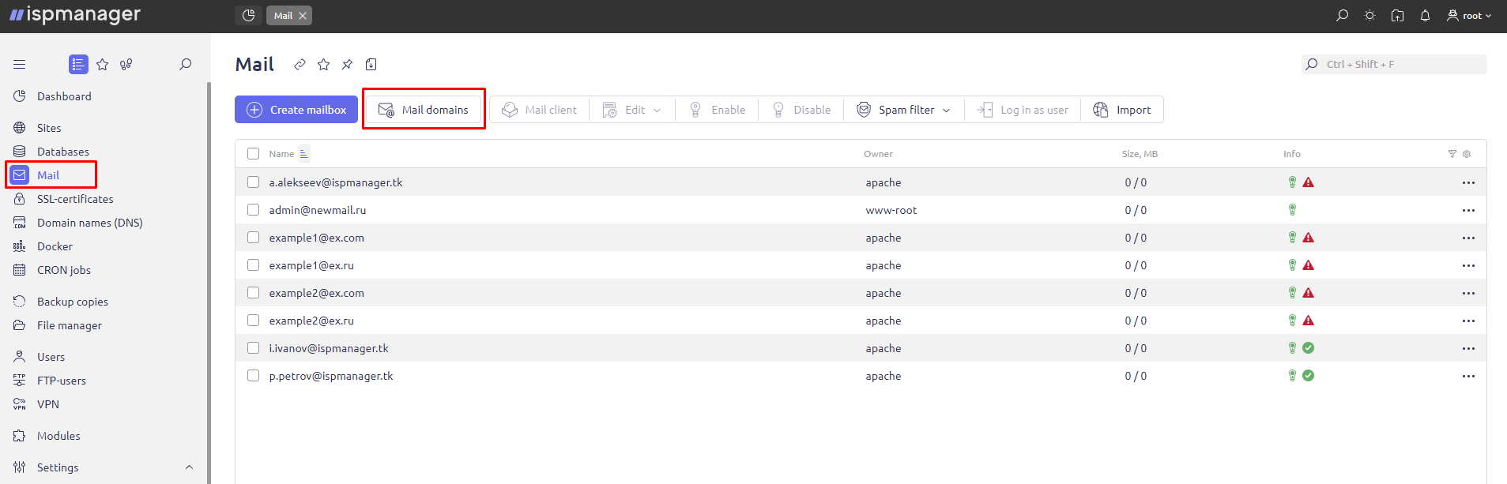The image size is (1507, 484).
Task: Open the root user dropdown menu
Action: [1469, 15]
